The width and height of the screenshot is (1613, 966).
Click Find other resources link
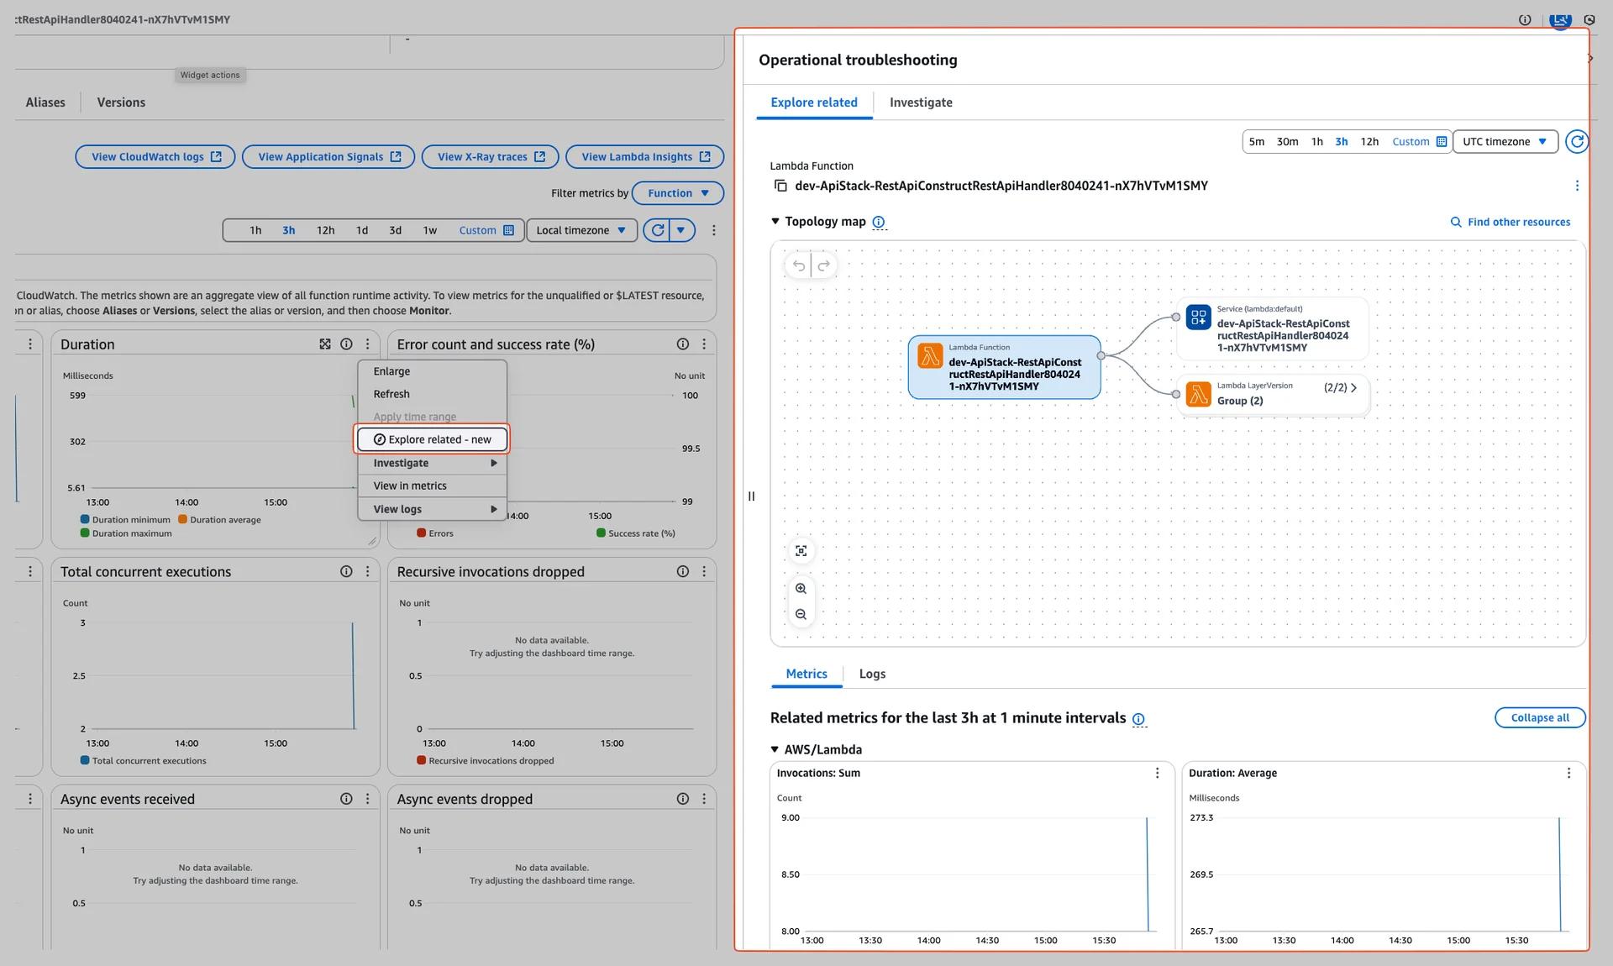click(1511, 222)
